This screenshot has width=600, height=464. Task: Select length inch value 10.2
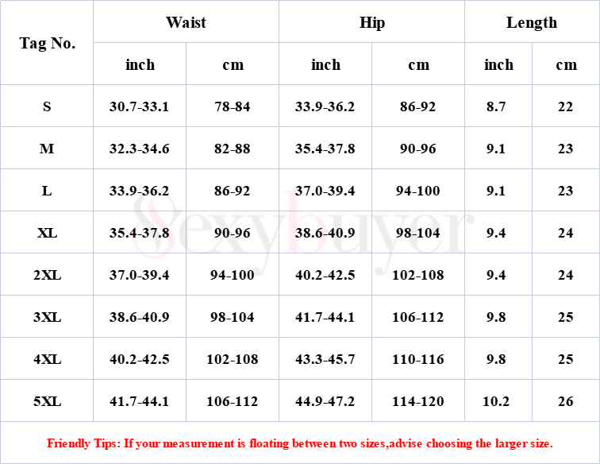coord(496,401)
